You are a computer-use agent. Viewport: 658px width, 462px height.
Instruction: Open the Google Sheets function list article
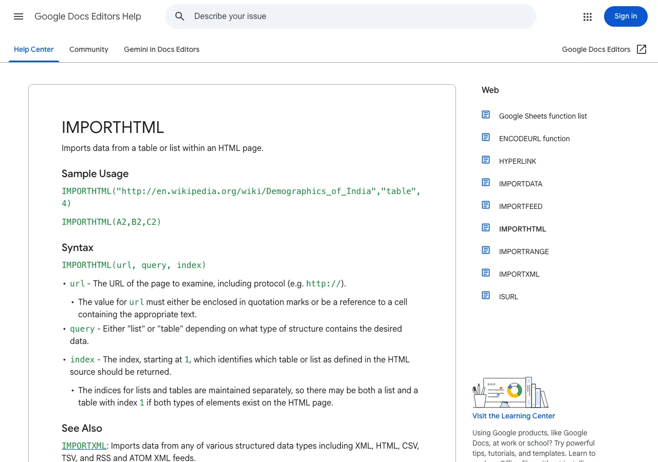543,116
